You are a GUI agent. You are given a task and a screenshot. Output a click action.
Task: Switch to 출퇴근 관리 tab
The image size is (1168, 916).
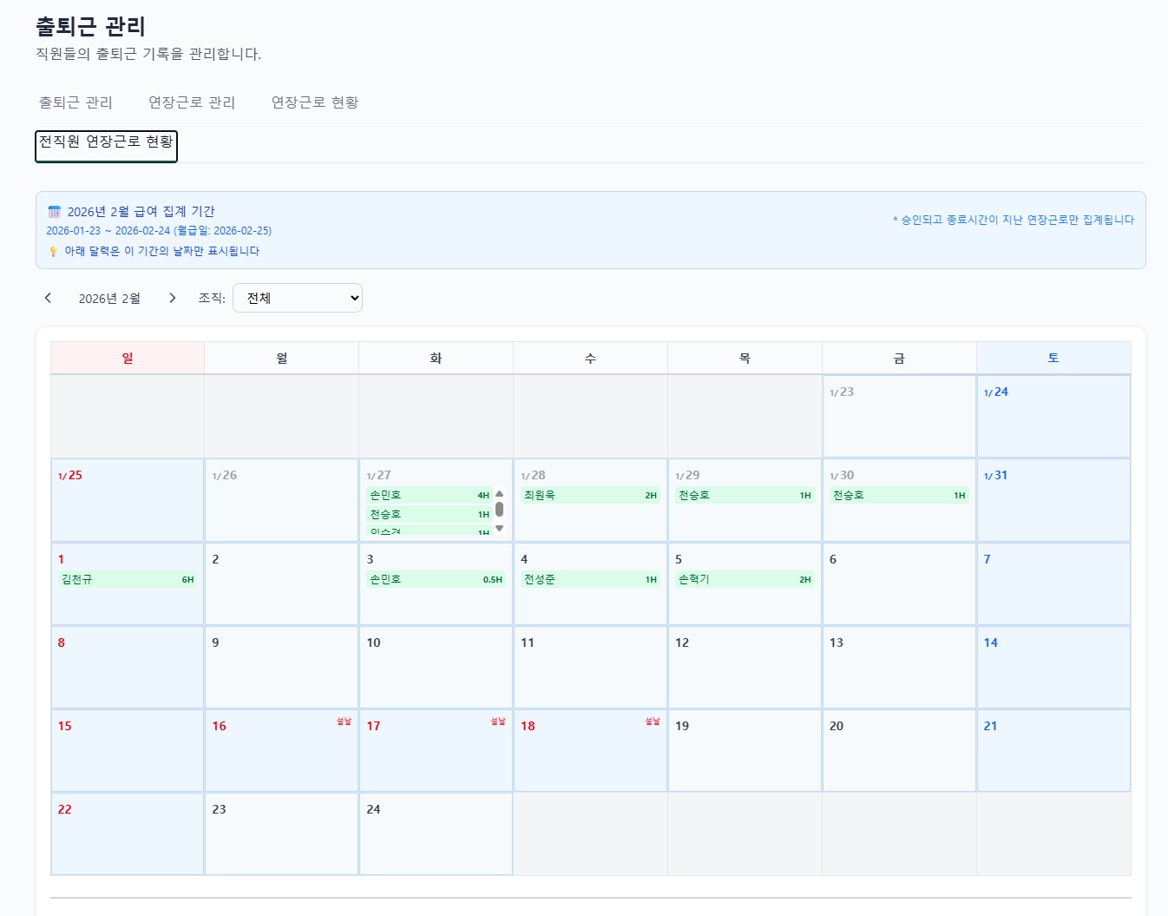75,102
